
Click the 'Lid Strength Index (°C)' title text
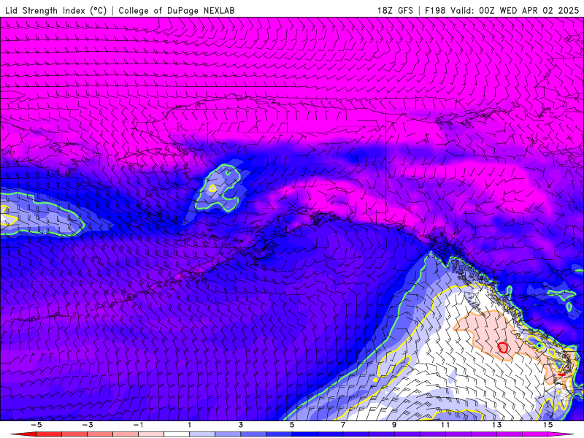[56, 10]
